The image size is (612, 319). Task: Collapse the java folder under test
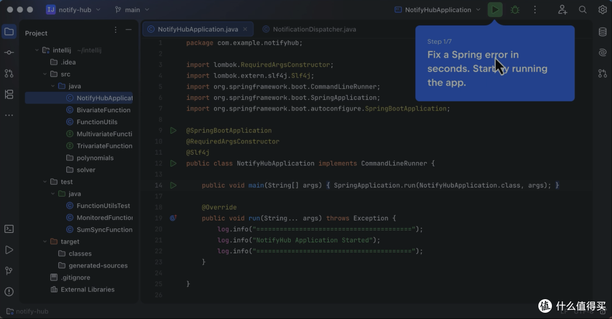coord(53,194)
